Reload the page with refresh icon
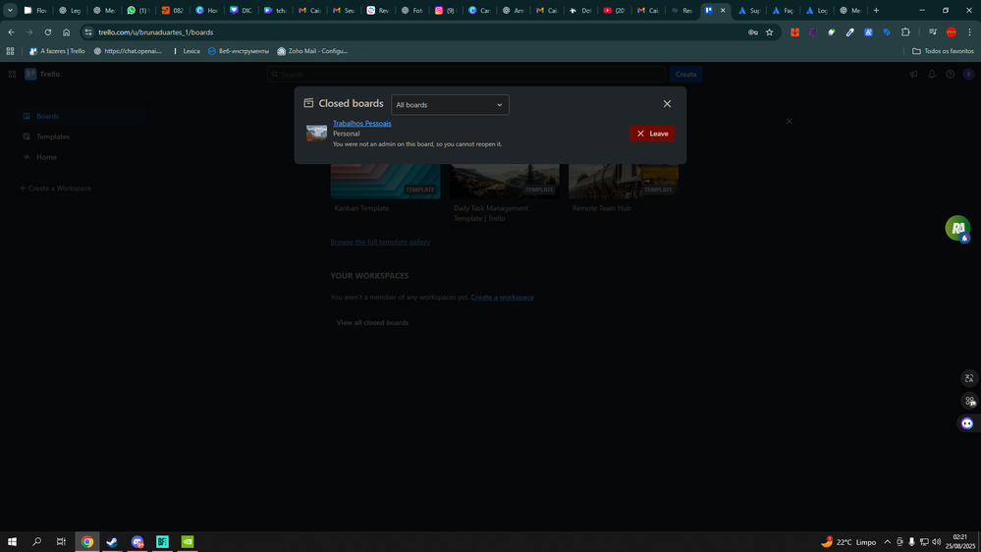Viewport: 981px width, 552px height. coord(47,31)
